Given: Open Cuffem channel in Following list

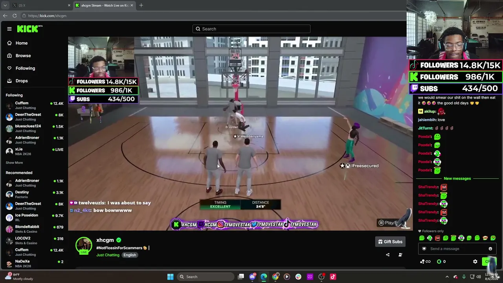Looking at the screenshot, I should point(34,105).
